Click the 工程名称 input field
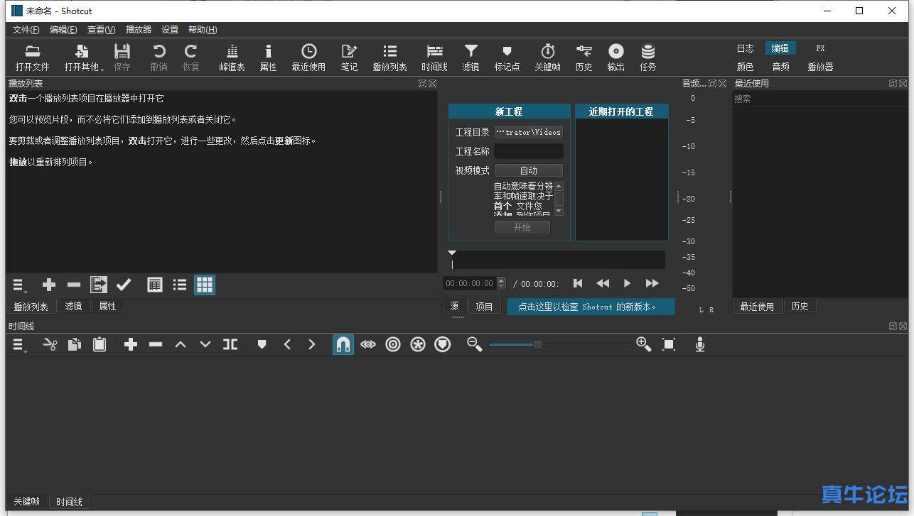 528,151
